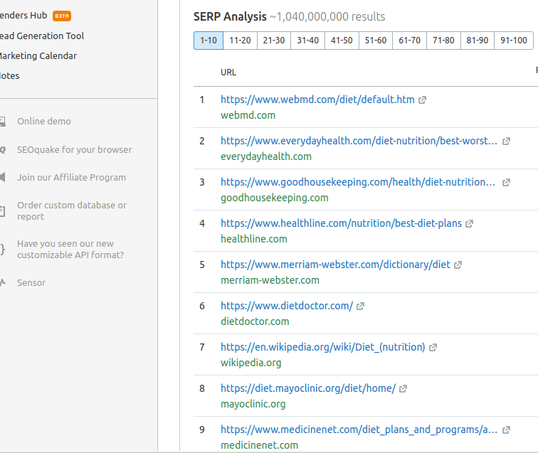Click external link icon next to healthline.com URL
The image size is (538, 453).
[x=470, y=224]
